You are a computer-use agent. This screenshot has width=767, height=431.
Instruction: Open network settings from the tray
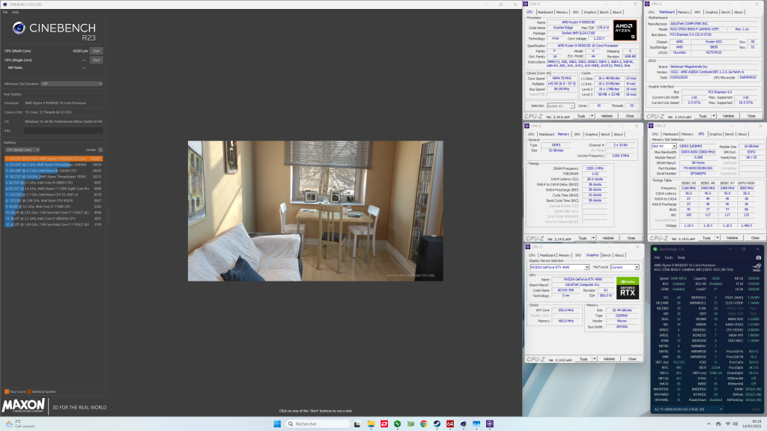(x=727, y=424)
